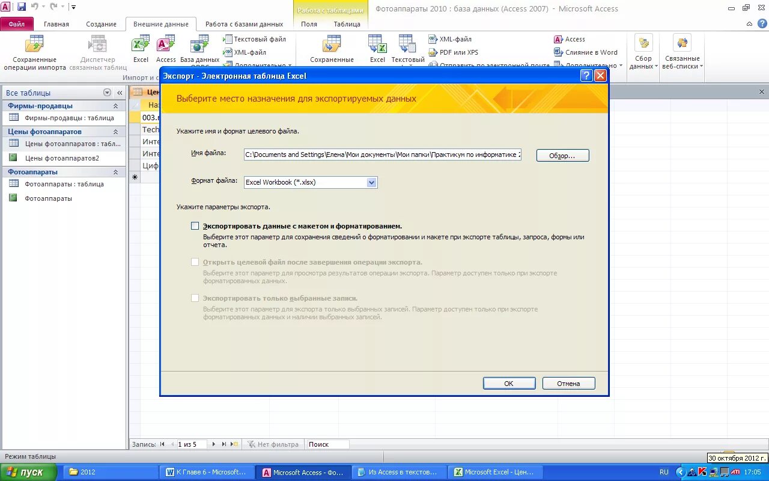Click the Поиск search box
The height and width of the screenshot is (481, 769).
click(327, 444)
